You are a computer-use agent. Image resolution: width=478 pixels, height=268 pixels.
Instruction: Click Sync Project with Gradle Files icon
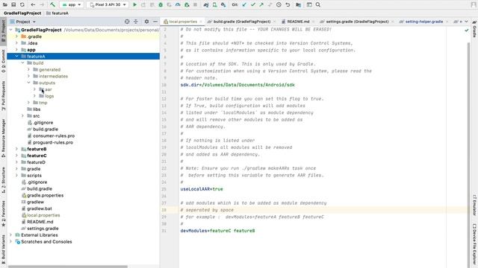point(206,5)
